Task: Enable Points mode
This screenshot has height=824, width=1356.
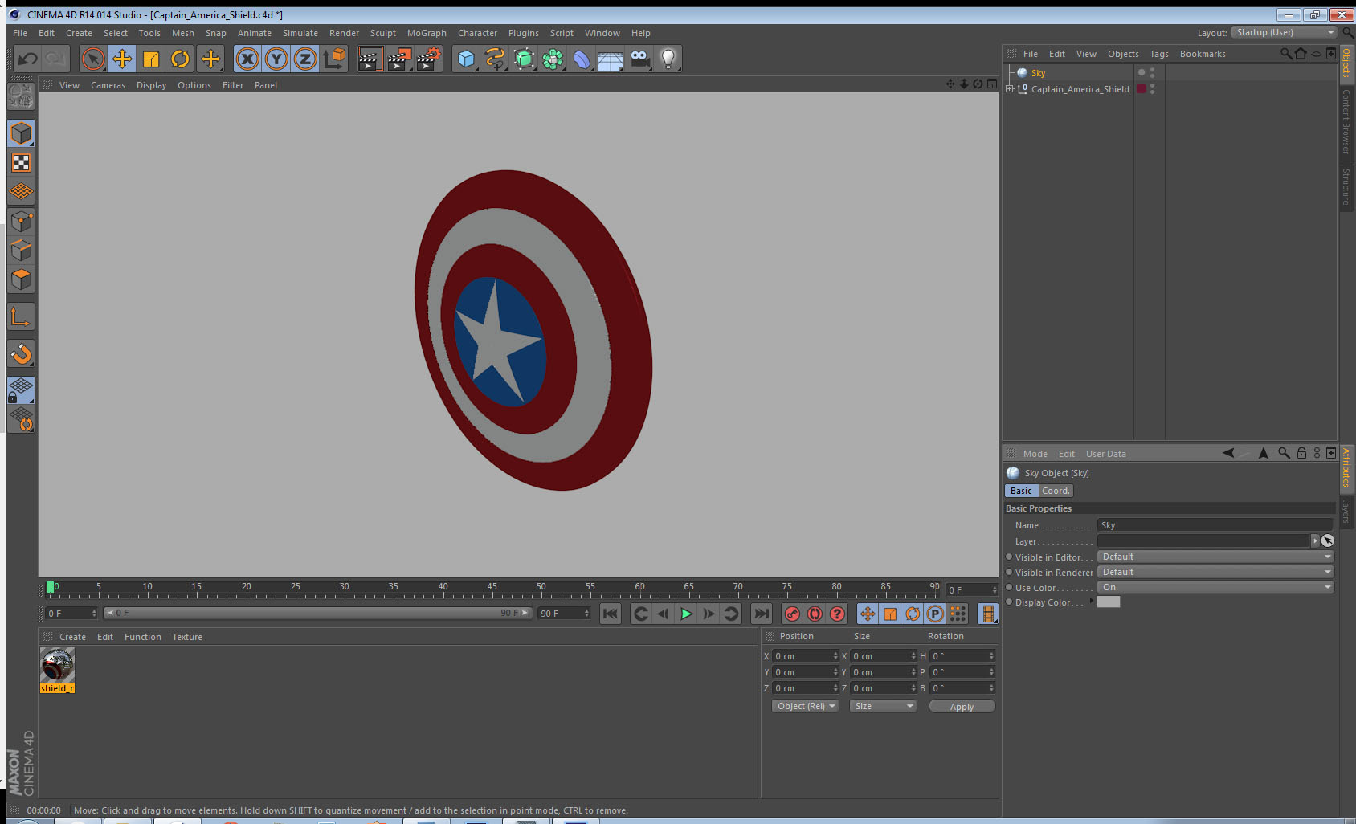Action: click(x=21, y=222)
